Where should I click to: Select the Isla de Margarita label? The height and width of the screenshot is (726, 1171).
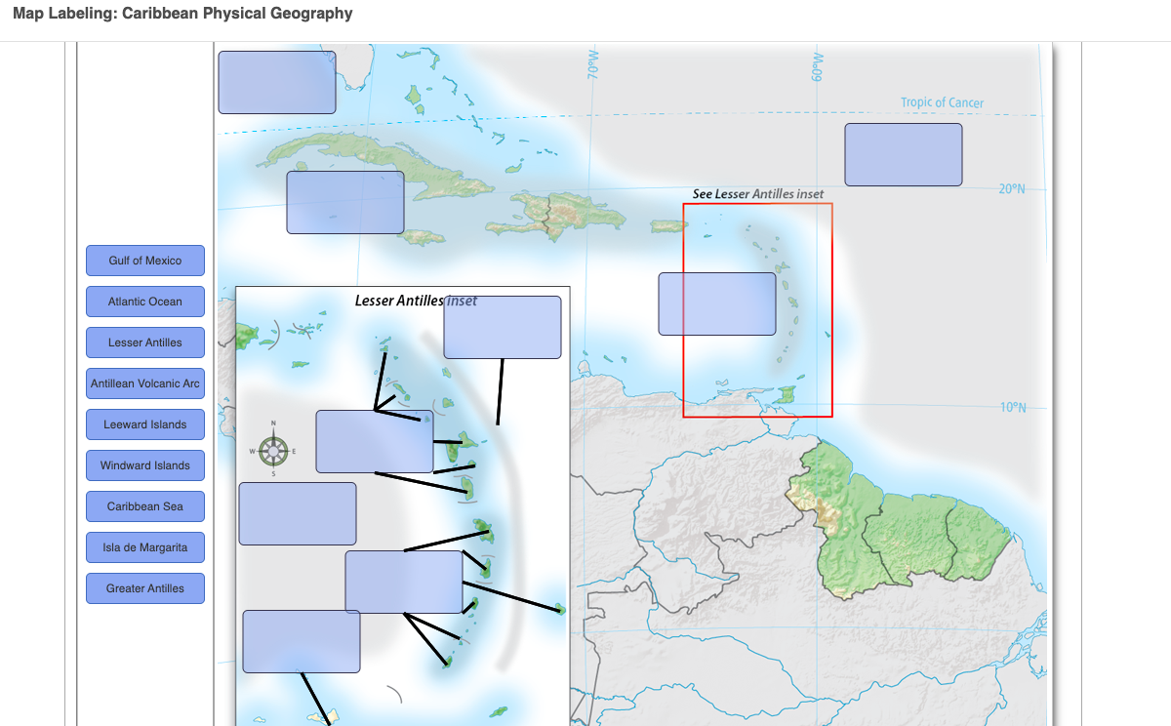[144, 547]
